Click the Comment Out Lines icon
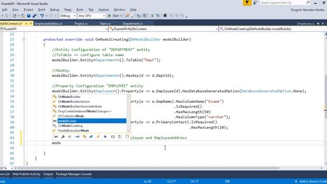The height and width of the screenshot is (184, 327). 152,16
